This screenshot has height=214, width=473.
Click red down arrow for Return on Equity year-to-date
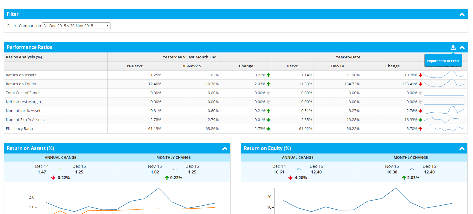click(x=420, y=84)
